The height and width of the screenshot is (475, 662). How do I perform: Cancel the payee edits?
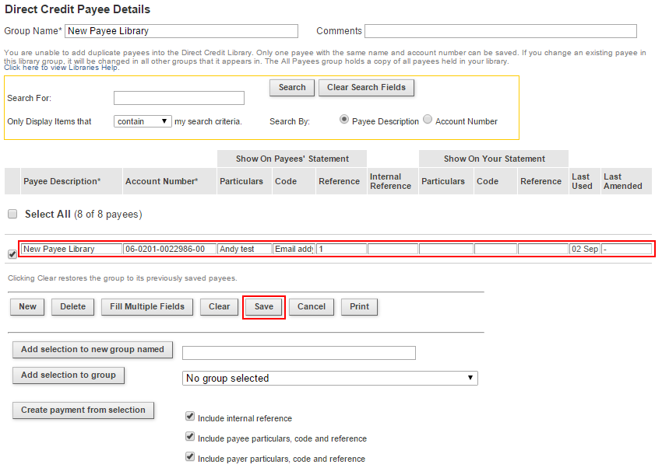point(311,306)
